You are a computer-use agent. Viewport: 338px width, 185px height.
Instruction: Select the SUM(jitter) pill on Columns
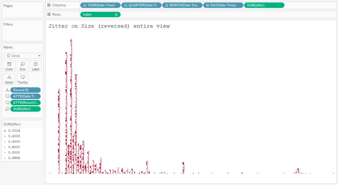click(x=264, y=5)
